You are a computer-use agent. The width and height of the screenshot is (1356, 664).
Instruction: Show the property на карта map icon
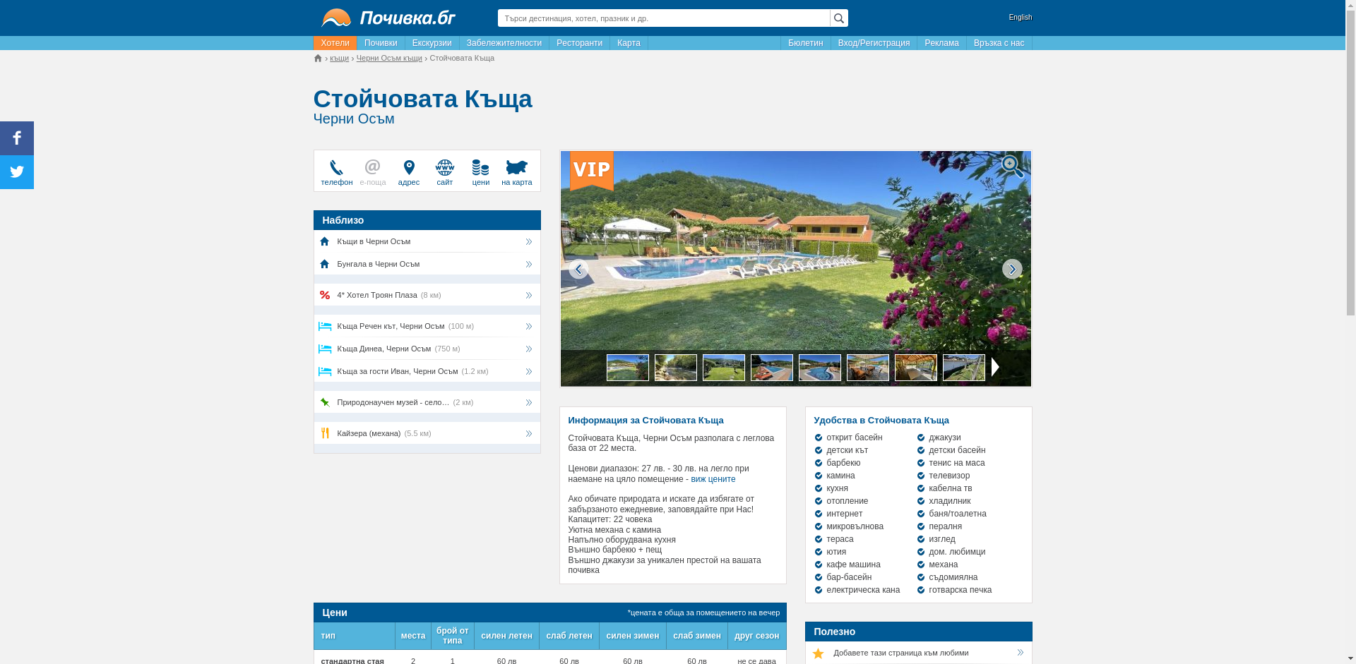pyautogui.click(x=516, y=168)
